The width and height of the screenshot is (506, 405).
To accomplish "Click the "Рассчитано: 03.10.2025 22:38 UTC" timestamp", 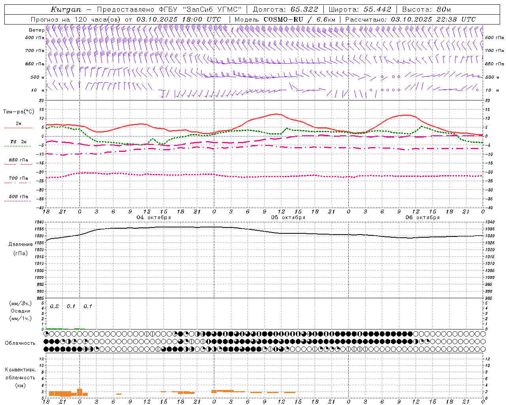I will tap(410, 19).
